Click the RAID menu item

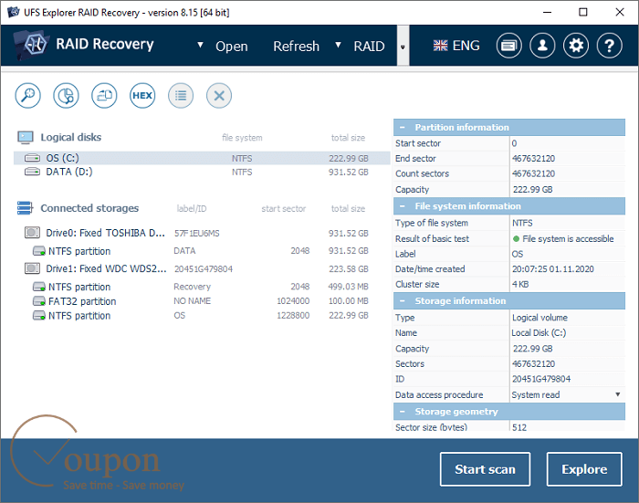[x=369, y=47]
